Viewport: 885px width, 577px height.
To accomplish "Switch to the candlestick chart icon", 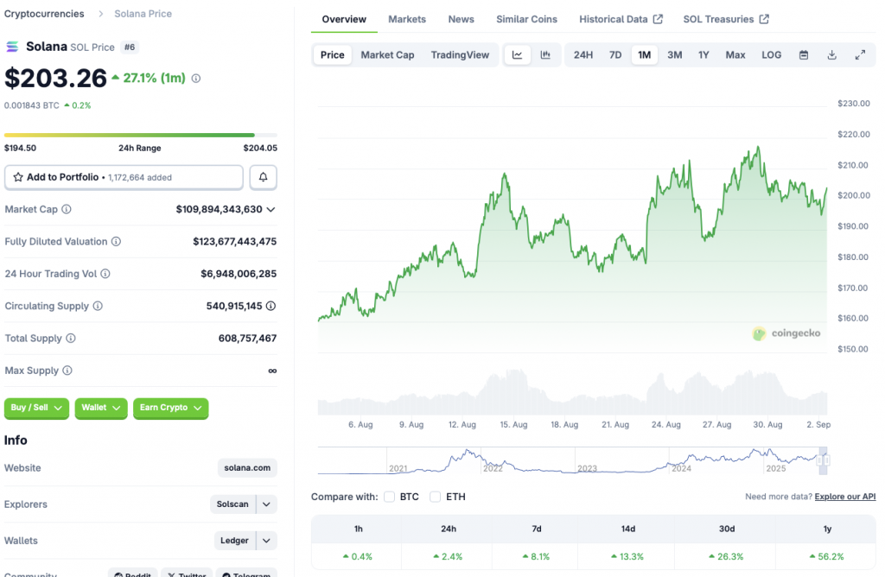I will [545, 54].
